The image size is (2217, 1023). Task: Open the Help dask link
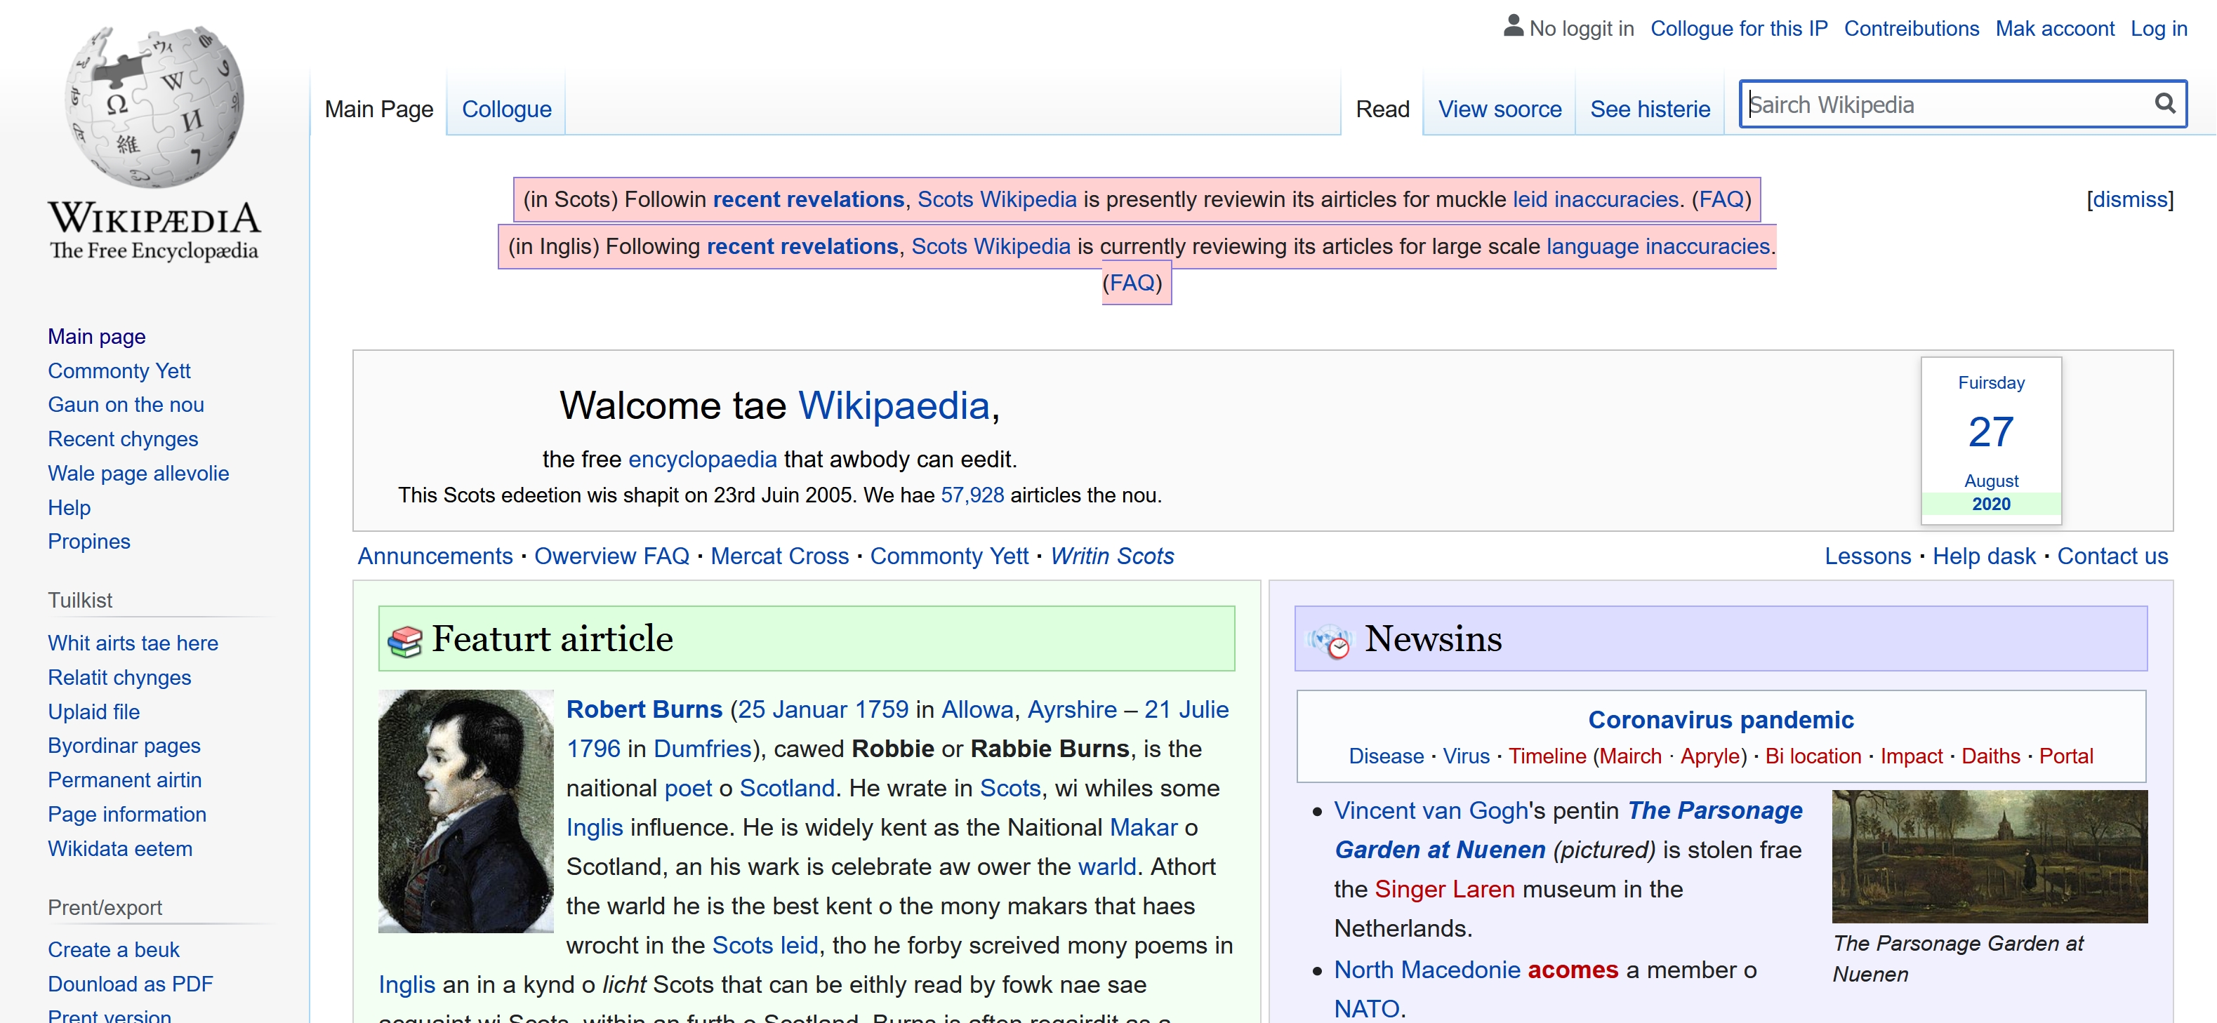pos(1984,556)
